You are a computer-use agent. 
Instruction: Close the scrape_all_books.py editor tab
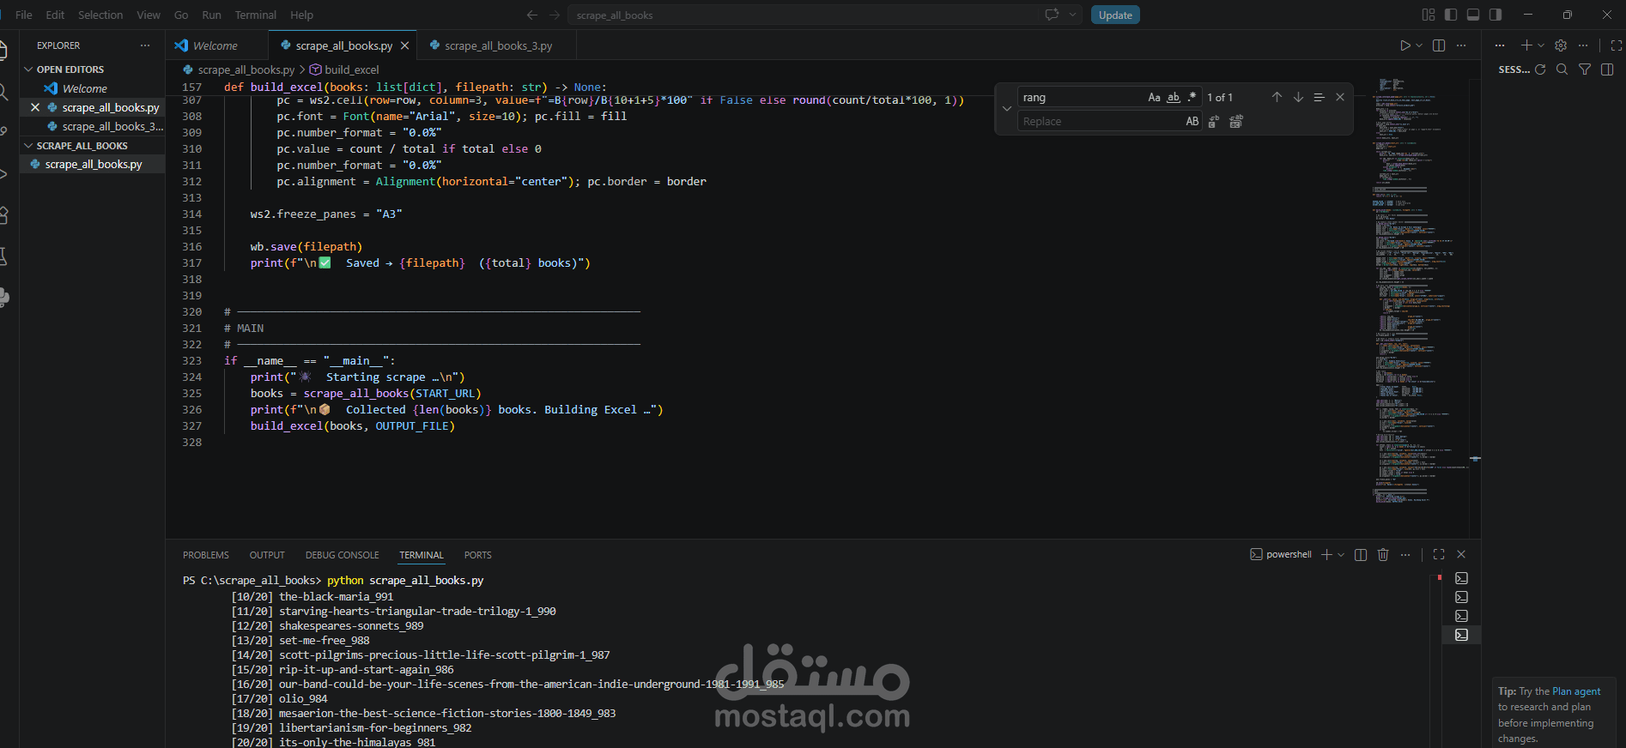click(405, 45)
